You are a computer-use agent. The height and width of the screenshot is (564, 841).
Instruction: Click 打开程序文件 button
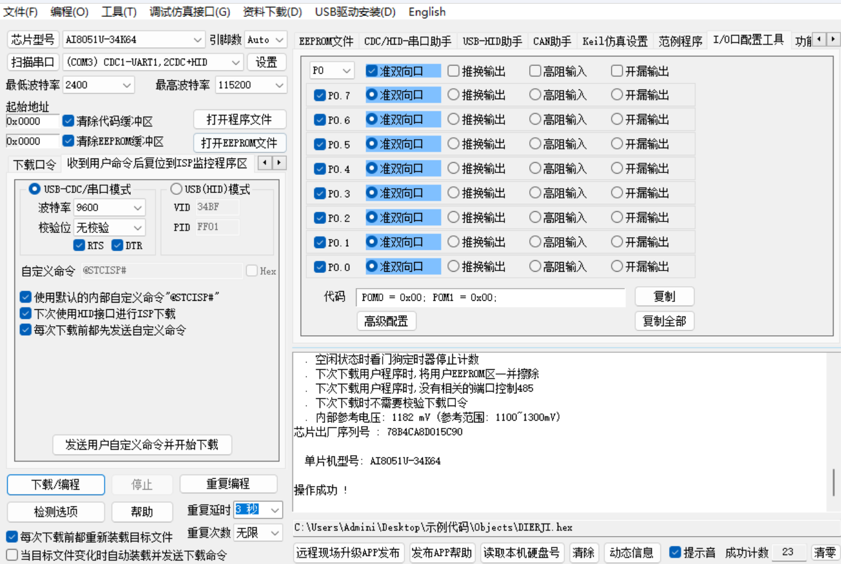click(240, 119)
